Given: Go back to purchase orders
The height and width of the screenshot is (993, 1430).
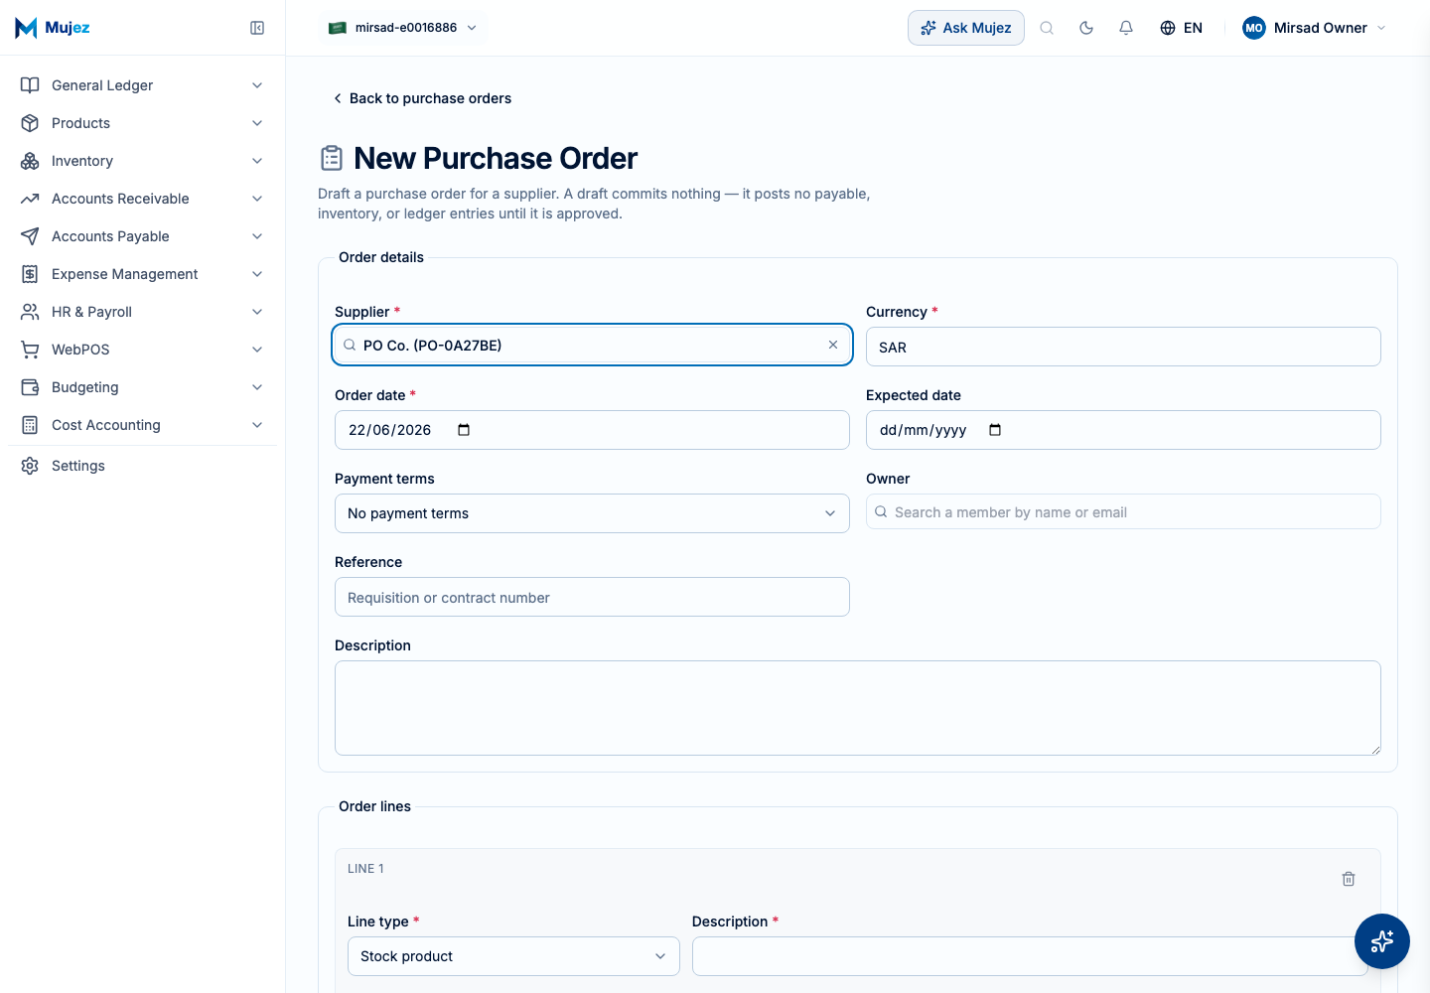Looking at the screenshot, I should [x=422, y=98].
